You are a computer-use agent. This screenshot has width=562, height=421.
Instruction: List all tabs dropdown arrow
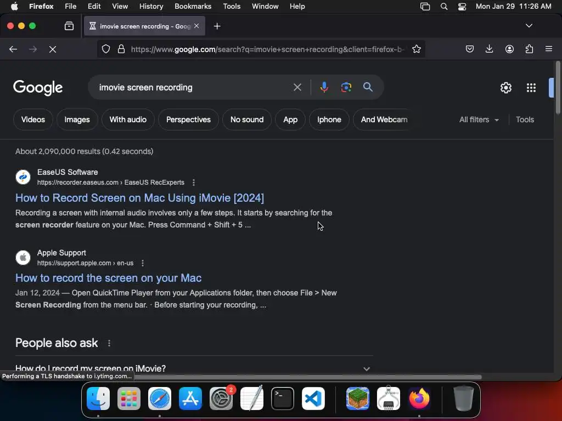[x=529, y=26]
